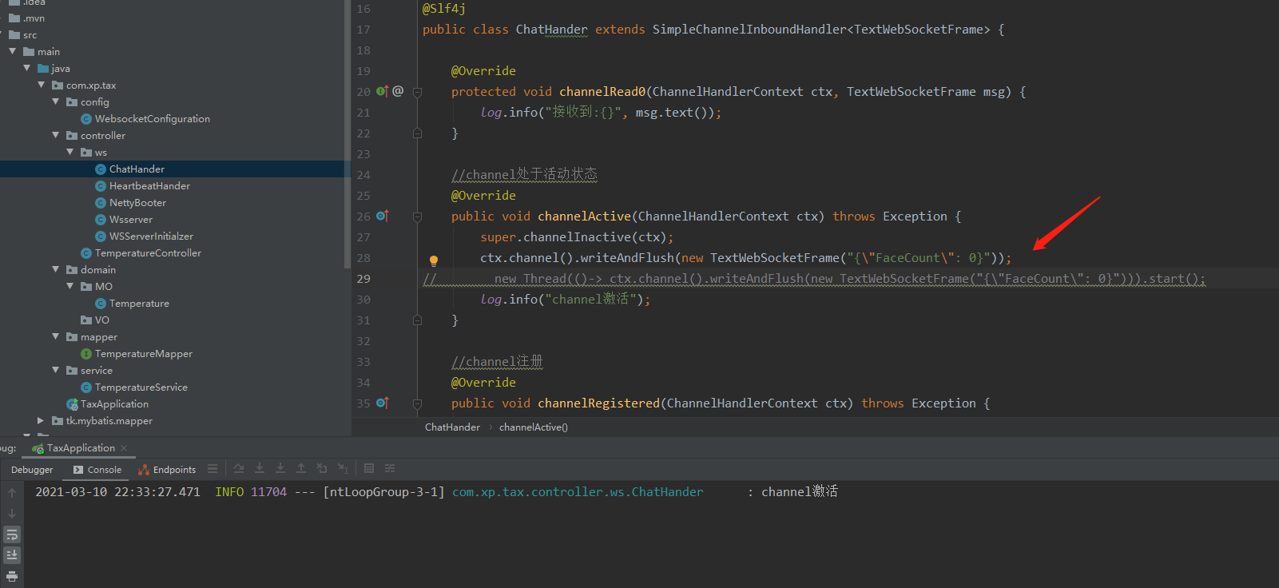Click override gutter icon on line 26
Image resolution: width=1279 pixels, height=588 pixels.
[x=382, y=216]
